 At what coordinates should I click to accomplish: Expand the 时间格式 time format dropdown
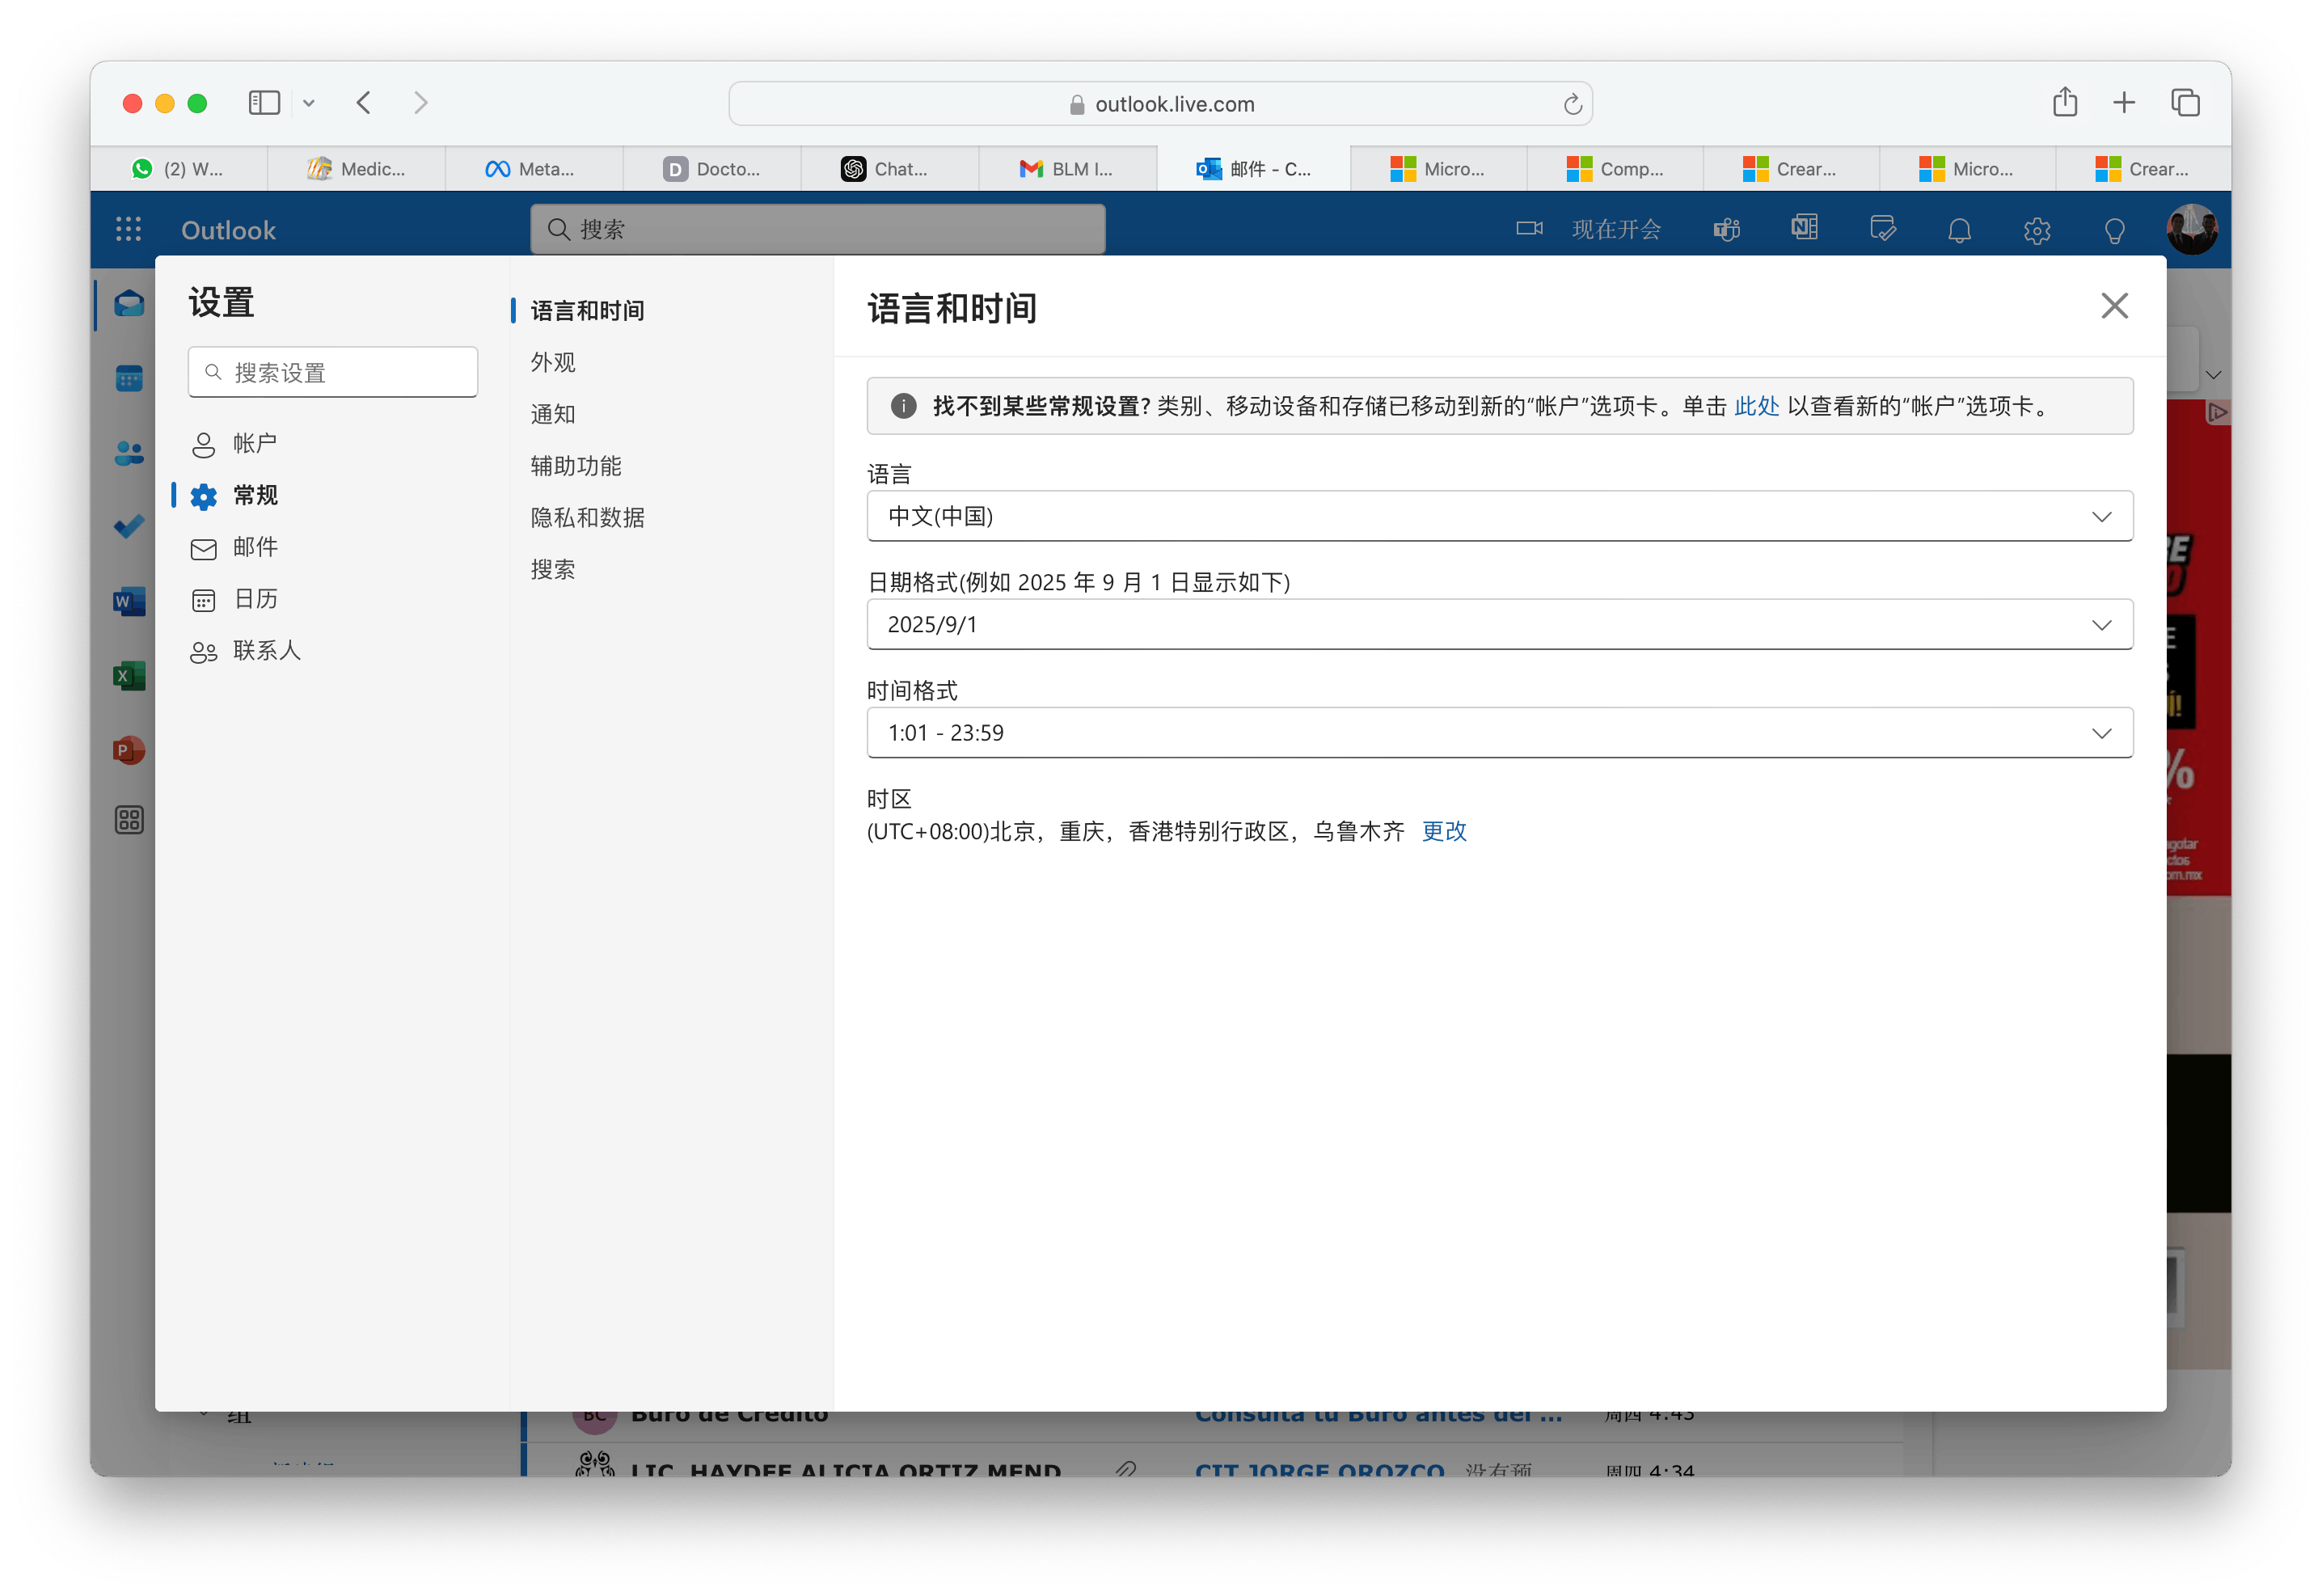coord(1499,733)
